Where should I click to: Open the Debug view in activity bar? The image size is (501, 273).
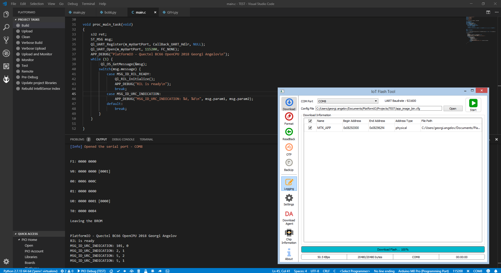6,53
